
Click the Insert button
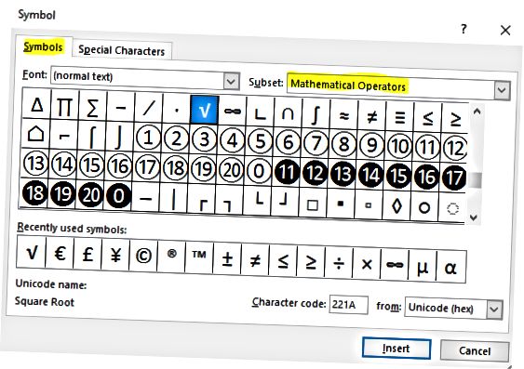pyautogui.click(x=396, y=349)
